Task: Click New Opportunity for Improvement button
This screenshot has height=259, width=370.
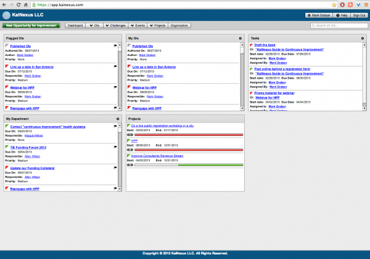Action: pos(31,25)
